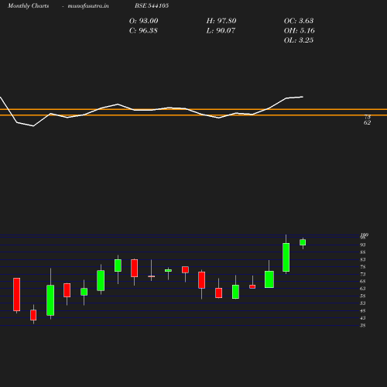The height and width of the screenshot is (387, 387).
Task: Click the open price 'O: 93.00'
Action: point(144,21)
